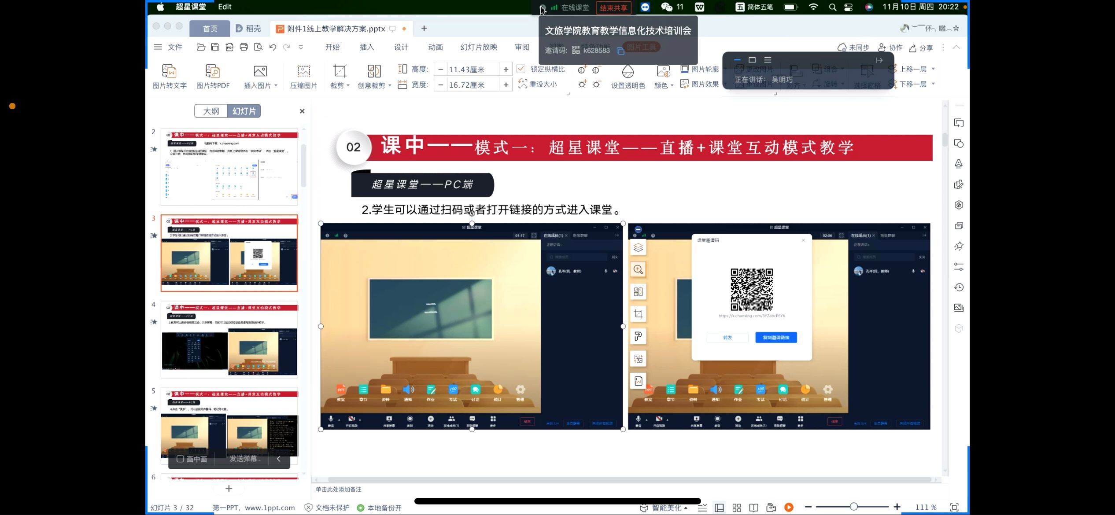Viewport: 1115px width, 515px height.
Task: Select the 裁剪 crop tool
Action: click(x=340, y=76)
